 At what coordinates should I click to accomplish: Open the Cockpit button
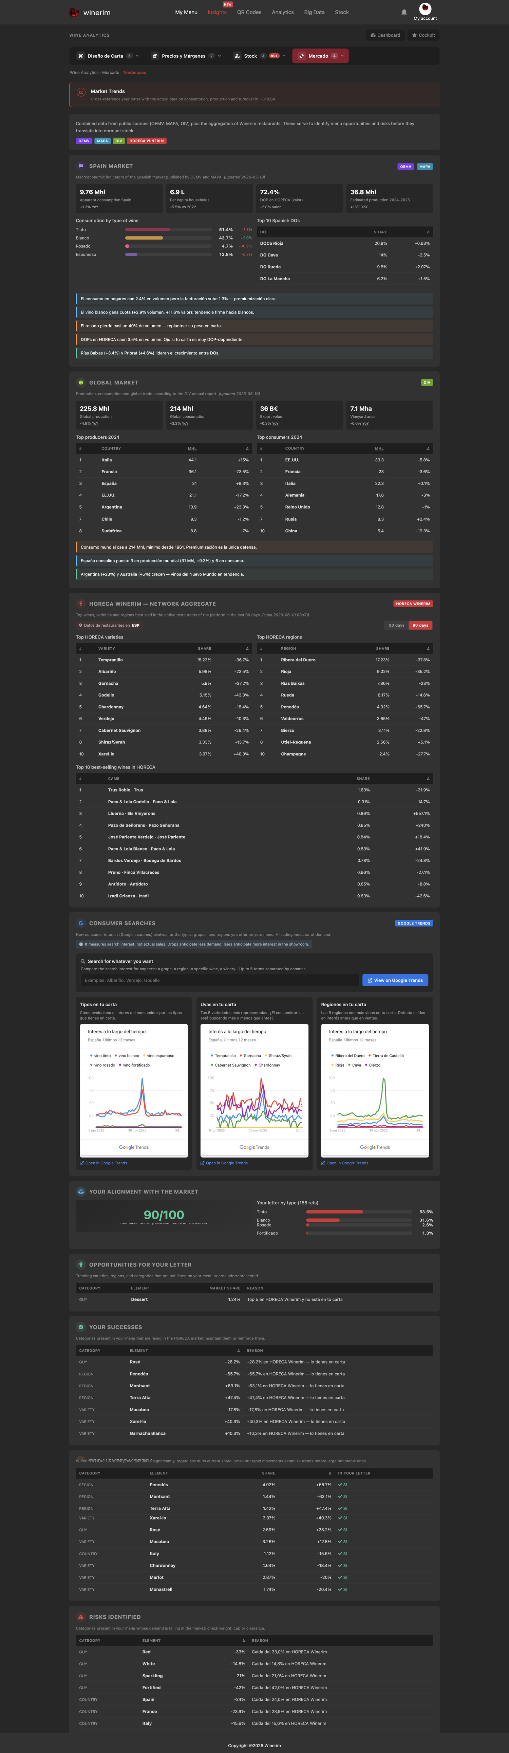[x=423, y=35]
